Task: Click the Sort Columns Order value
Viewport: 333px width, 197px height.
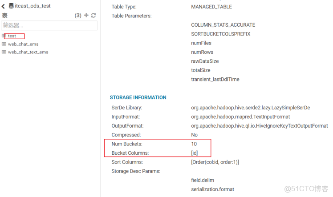Action: click(215, 162)
